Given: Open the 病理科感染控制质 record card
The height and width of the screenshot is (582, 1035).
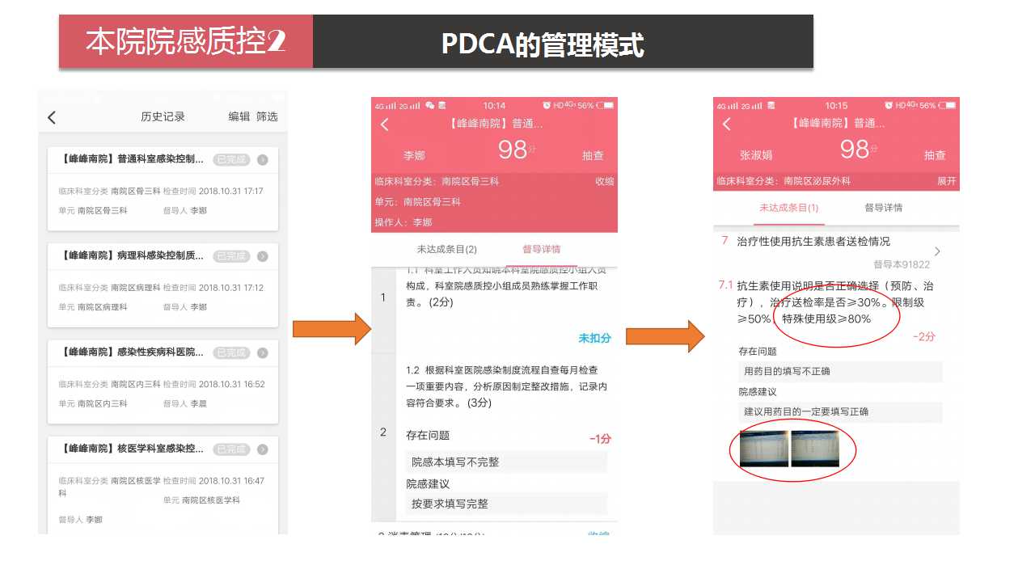Looking at the screenshot, I should pyautogui.click(x=163, y=285).
